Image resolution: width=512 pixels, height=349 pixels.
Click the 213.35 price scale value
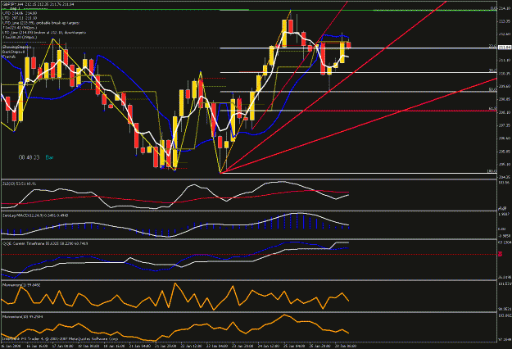tap(505, 21)
